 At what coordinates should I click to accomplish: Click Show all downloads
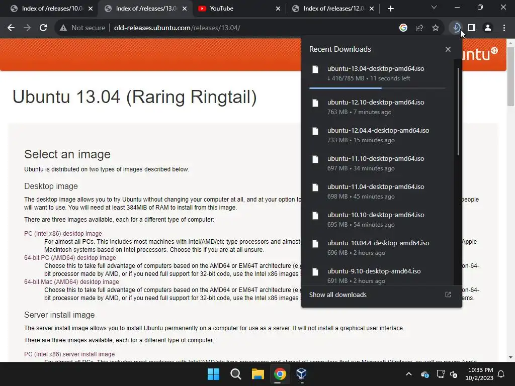click(x=337, y=295)
